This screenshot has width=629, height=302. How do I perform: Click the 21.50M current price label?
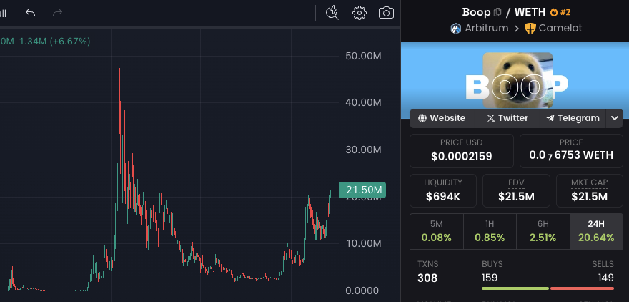point(362,190)
